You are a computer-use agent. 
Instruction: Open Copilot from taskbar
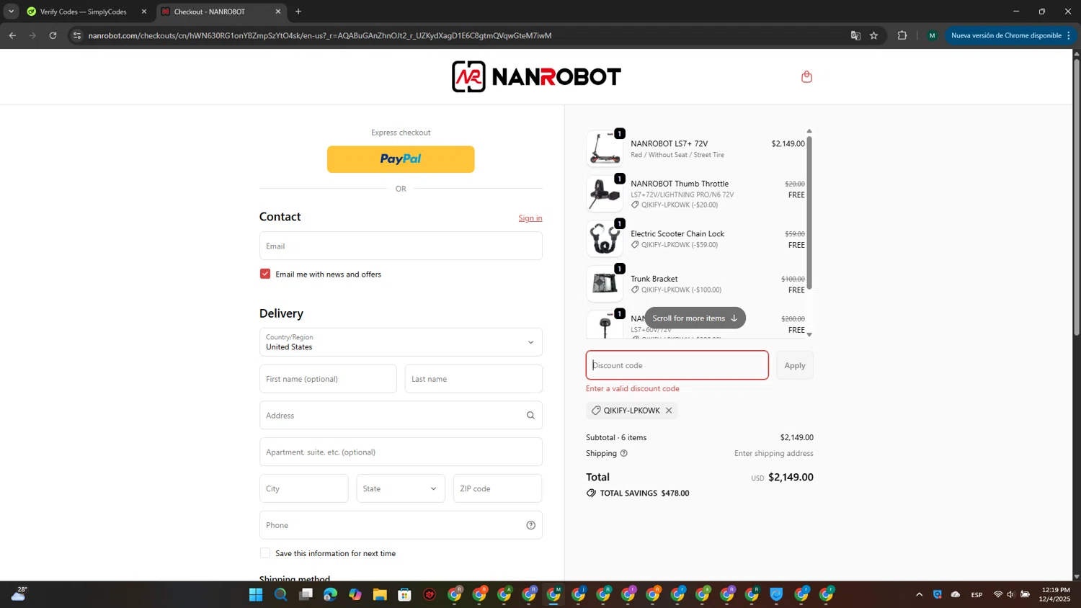[x=355, y=594]
